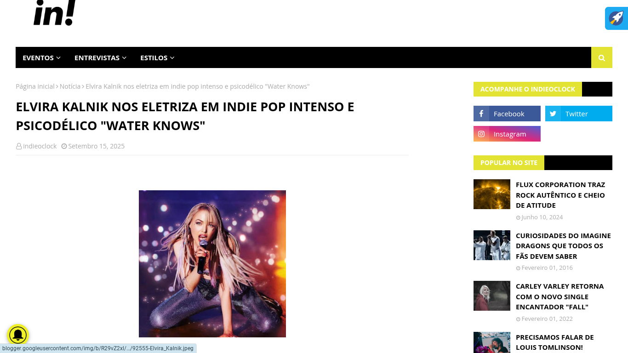Expand the Estilos menu
This screenshot has height=353, width=628.
[x=157, y=57]
